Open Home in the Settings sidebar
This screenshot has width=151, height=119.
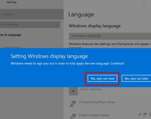(x=32, y=14)
